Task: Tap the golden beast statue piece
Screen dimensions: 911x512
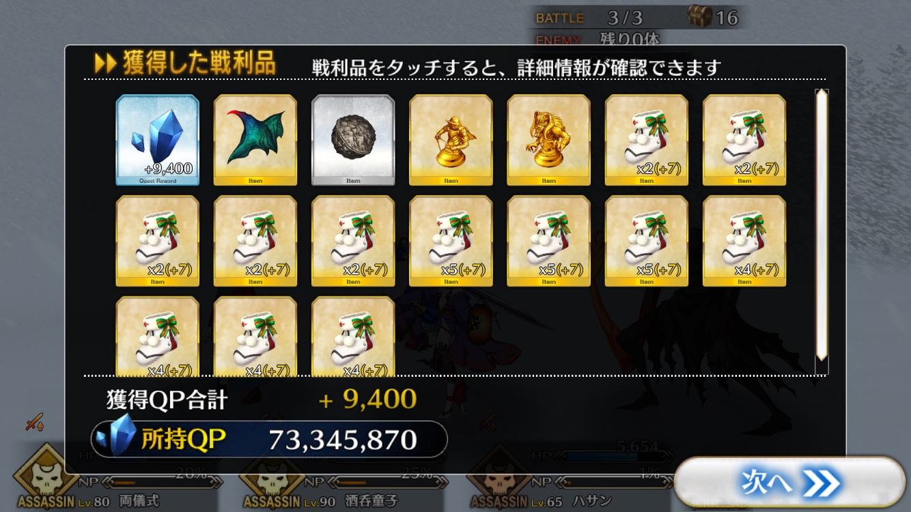Action: click(548, 140)
